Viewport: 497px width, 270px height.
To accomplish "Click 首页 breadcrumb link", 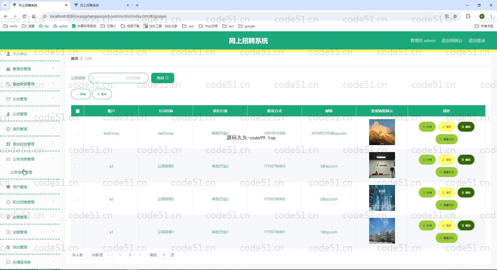I will [75, 59].
